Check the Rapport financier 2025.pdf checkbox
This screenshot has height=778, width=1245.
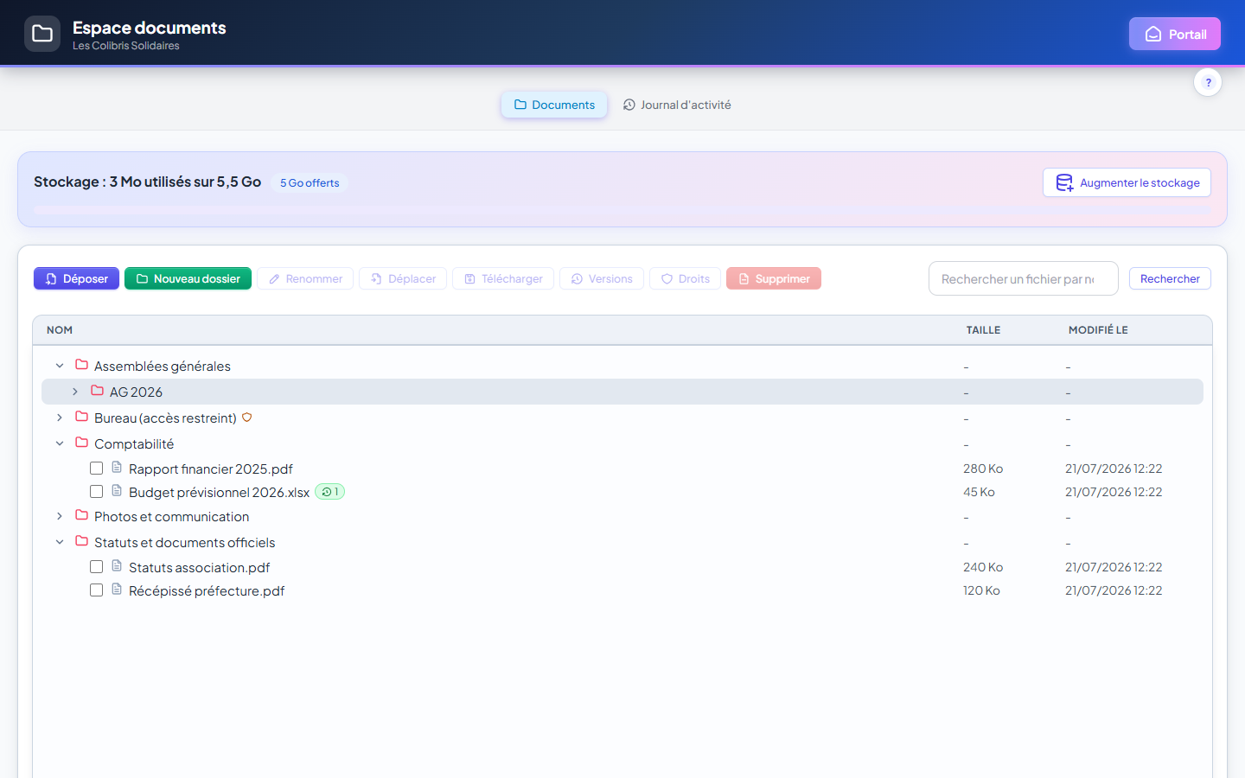pyautogui.click(x=97, y=469)
